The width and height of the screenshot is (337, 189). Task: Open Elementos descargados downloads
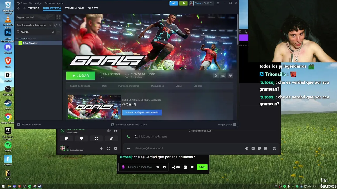(129, 125)
